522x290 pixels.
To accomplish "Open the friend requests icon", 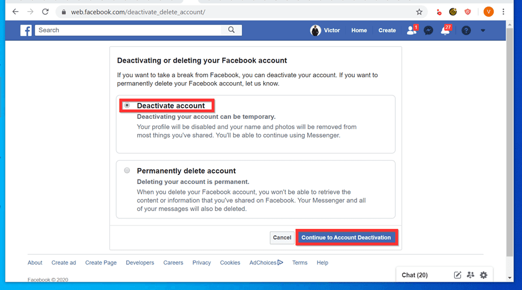I will point(411,31).
